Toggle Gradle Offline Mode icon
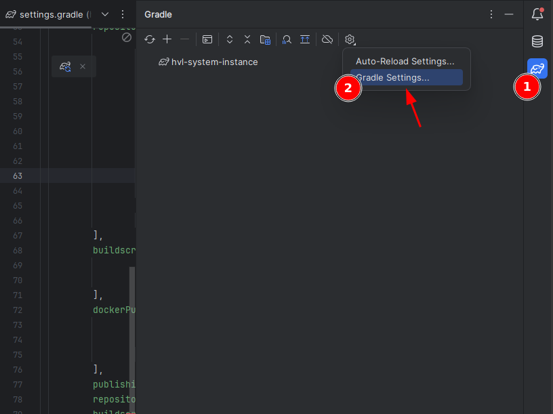This screenshot has width=553, height=414. coord(327,40)
